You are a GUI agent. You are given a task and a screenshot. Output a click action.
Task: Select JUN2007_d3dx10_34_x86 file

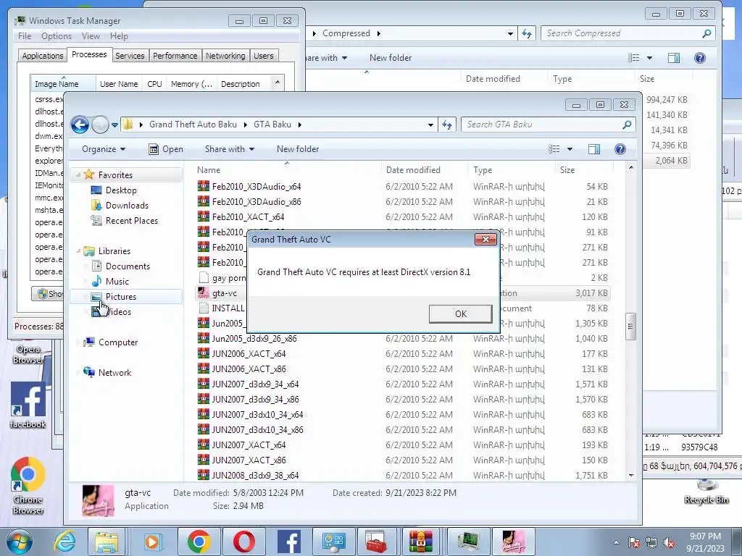pyautogui.click(x=257, y=430)
